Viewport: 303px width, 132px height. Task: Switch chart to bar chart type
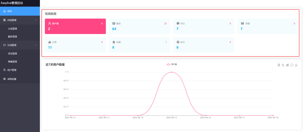click(x=287, y=65)
